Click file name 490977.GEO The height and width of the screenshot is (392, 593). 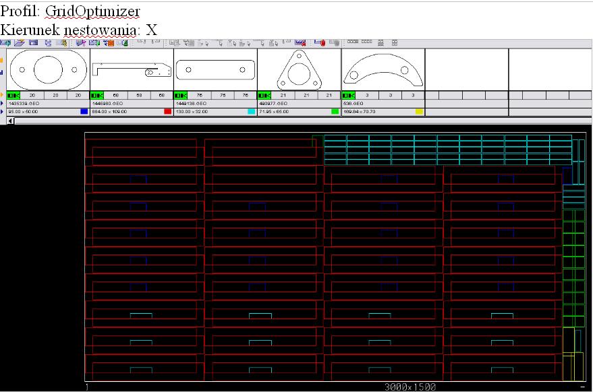[273, 104]
